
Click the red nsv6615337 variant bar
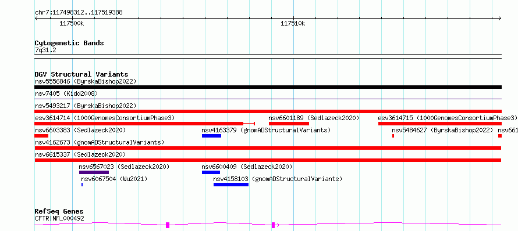tap(268, 160)
